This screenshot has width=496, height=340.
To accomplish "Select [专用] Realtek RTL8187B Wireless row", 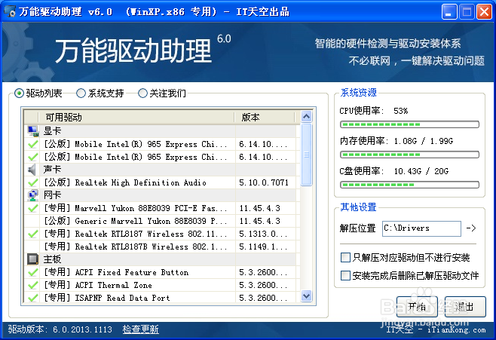I will tap(161, 247).
